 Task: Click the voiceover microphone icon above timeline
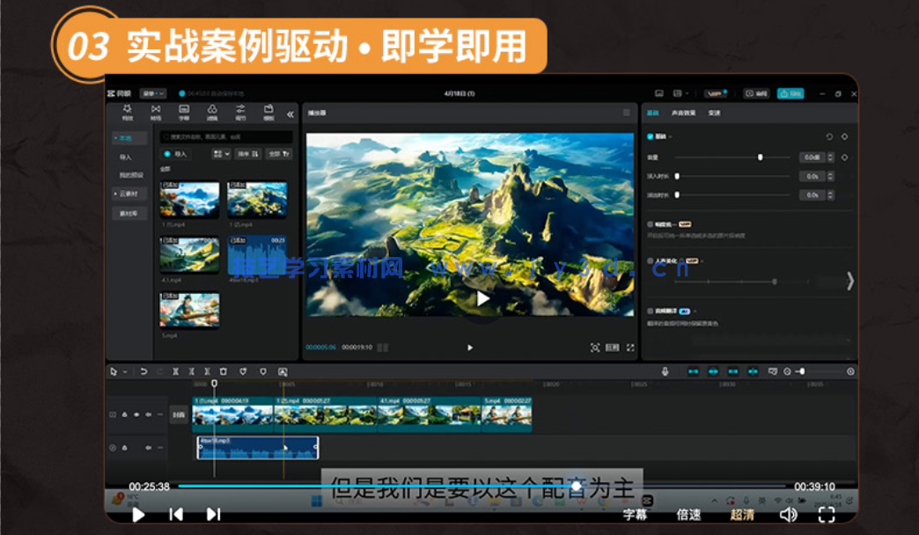pyautogui.click(x=666, y=370)
